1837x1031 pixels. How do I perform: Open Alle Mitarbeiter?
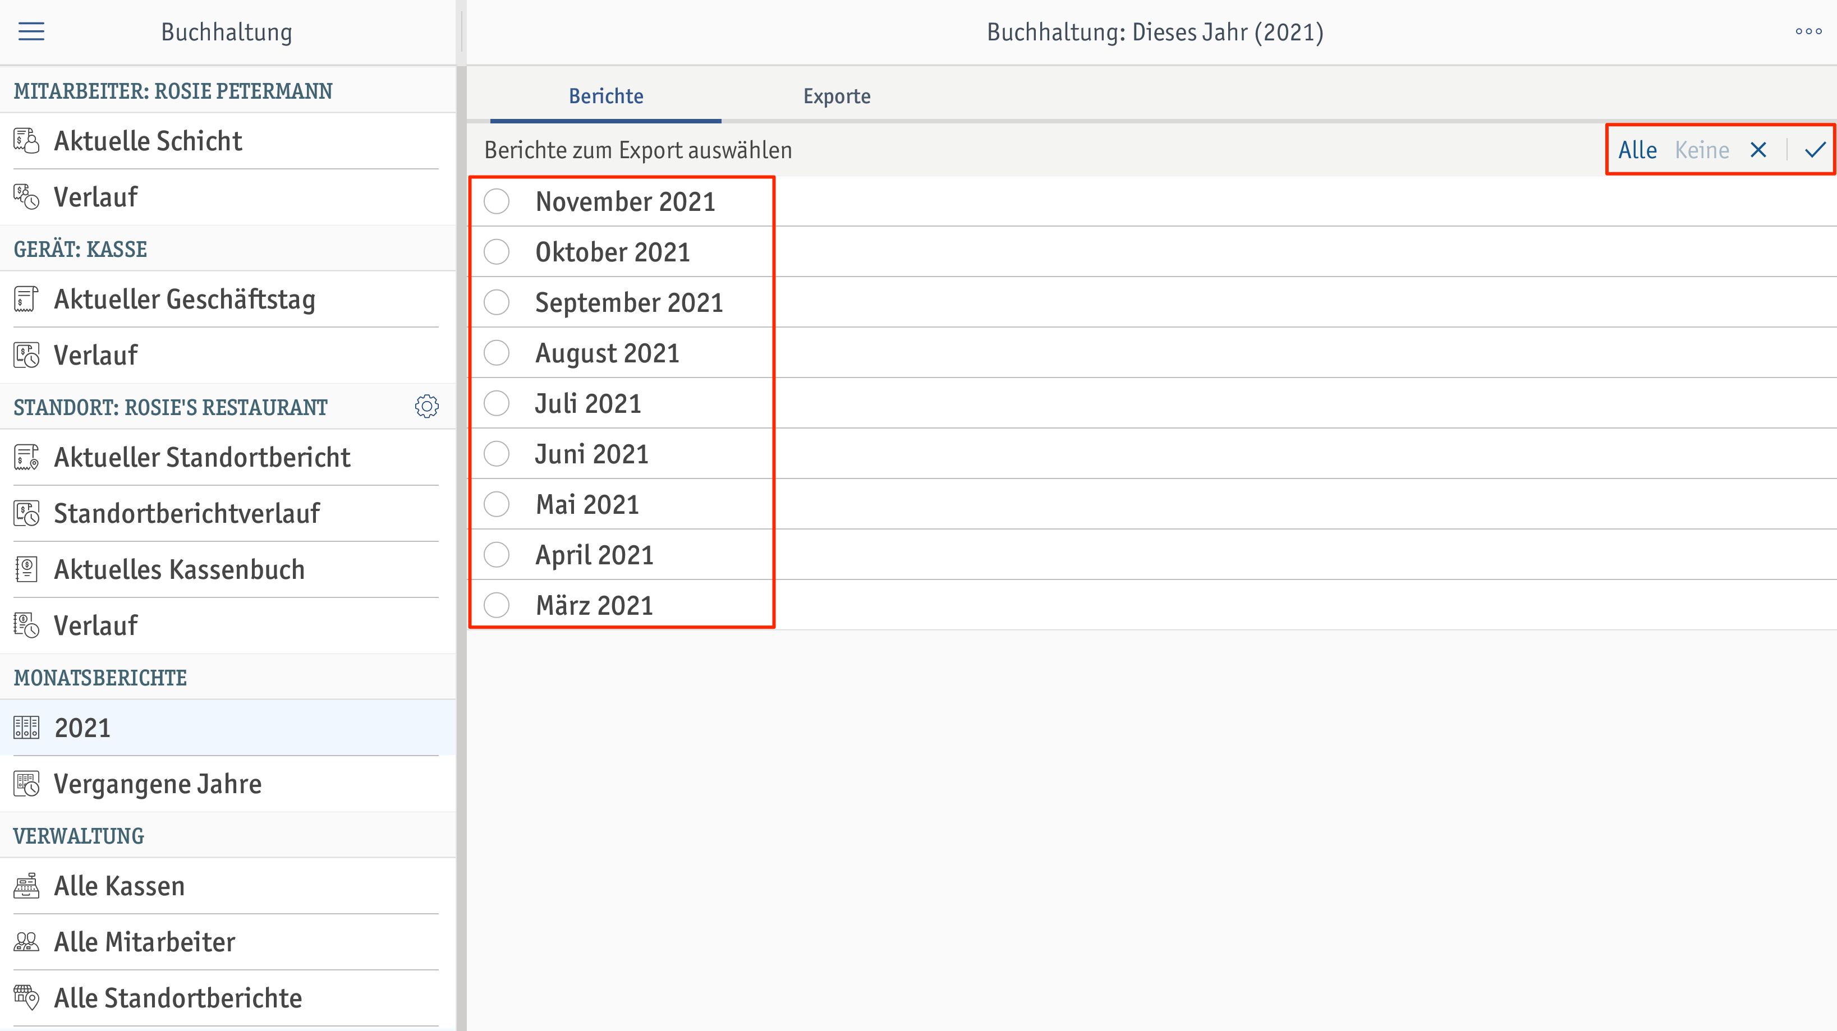(x=227, y=942)
